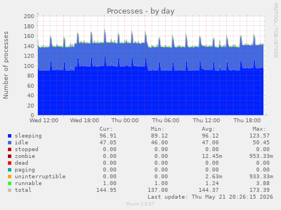The image size is (281, 210).
Task: Click the 120 y-axis tick label
Action: click(x=29, y=56)
